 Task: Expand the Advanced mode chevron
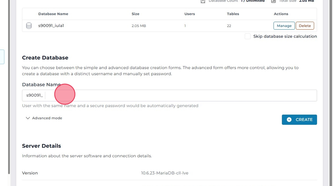pos(28,118)
